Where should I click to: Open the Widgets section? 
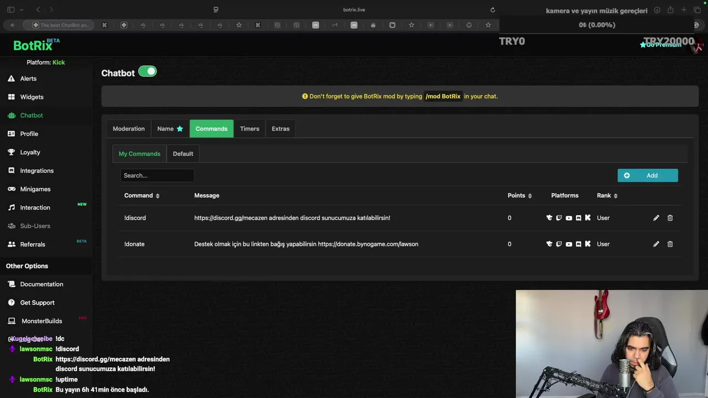click(x=32, y=97)
